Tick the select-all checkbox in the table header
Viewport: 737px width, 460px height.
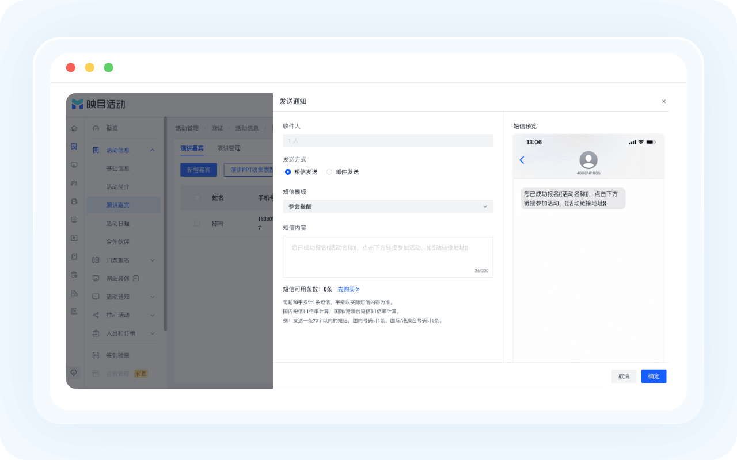coord(197,197)
